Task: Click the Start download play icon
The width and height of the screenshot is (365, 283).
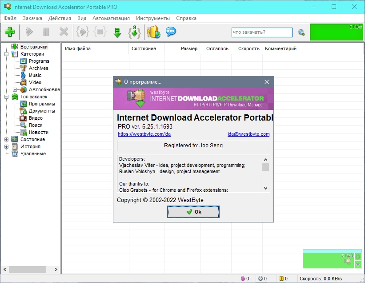Action: (x=29, y=32)
